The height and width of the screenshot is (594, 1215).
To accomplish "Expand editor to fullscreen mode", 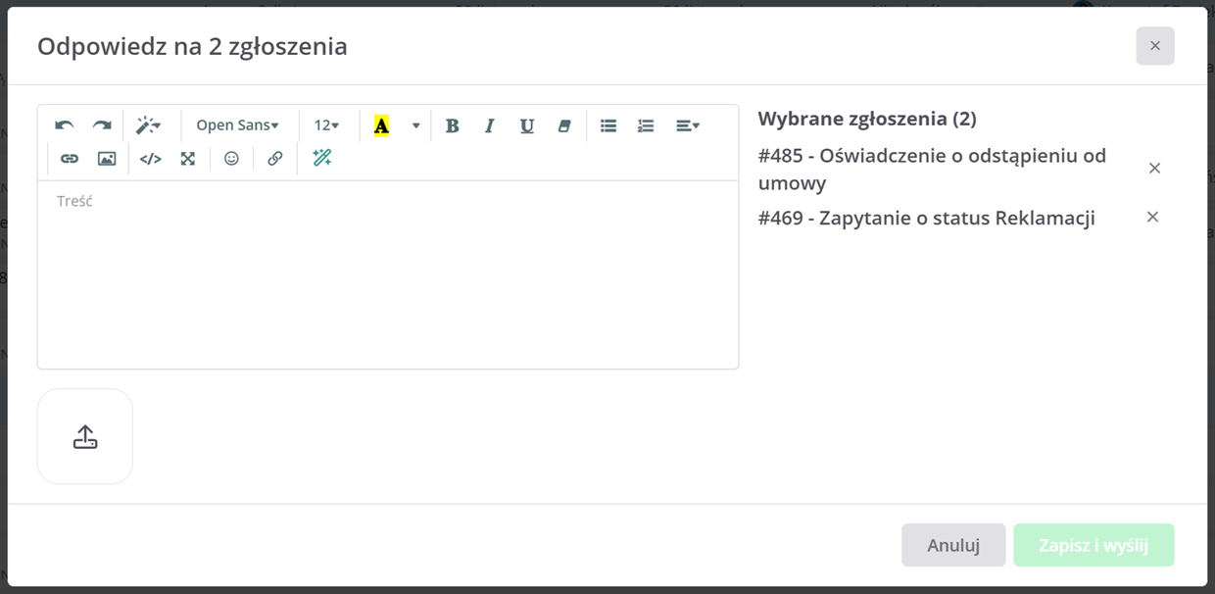I will click(187, 158).
